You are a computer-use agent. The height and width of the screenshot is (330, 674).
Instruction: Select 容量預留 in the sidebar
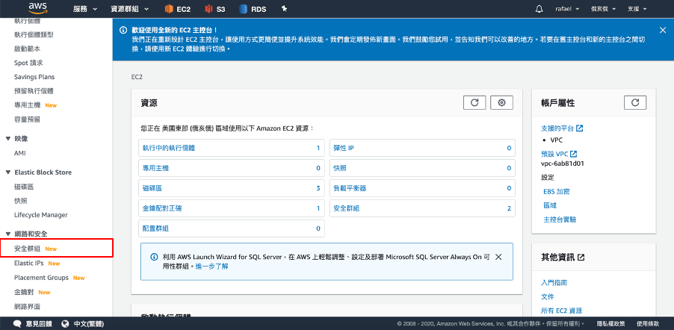[x=27, y=119]
